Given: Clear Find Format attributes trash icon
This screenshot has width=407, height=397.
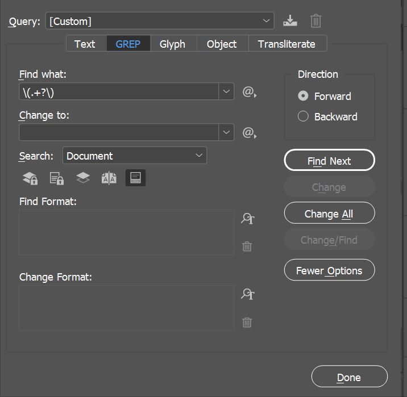Looking at the screenshot, I should [247, 246].
